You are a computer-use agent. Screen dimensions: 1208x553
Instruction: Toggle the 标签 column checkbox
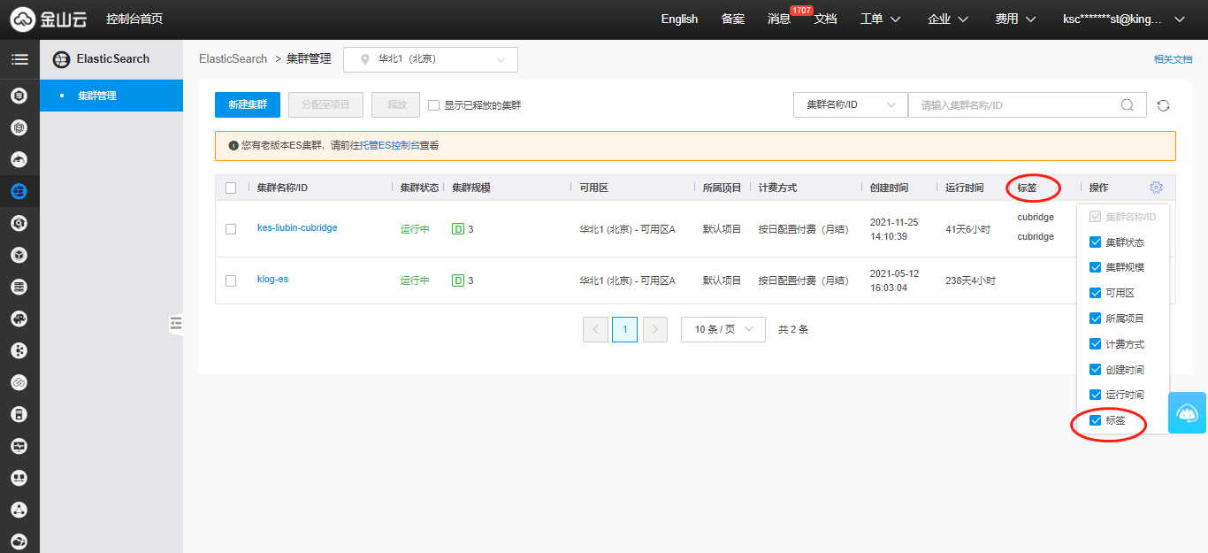coord(1096,420)
